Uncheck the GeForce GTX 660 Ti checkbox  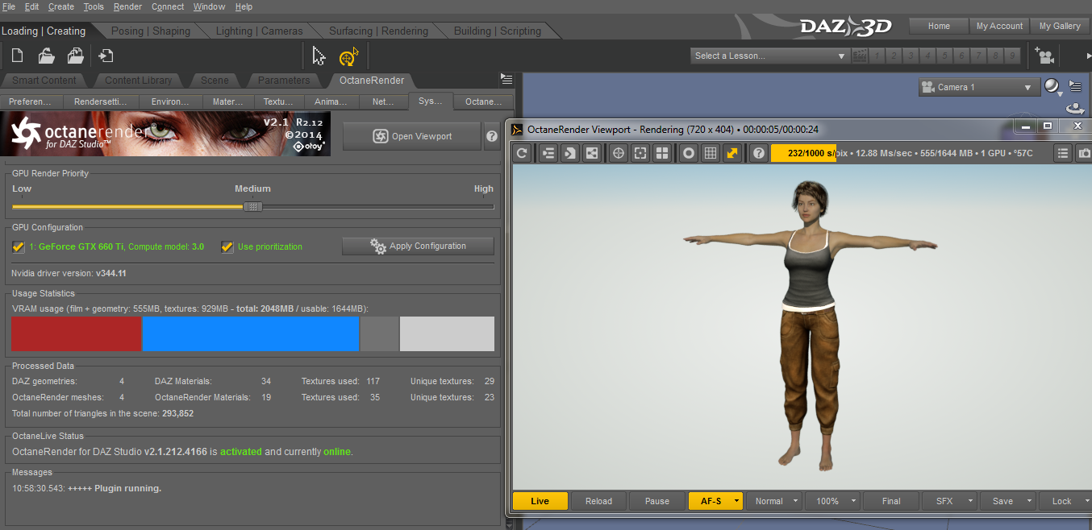pos(19,246)
